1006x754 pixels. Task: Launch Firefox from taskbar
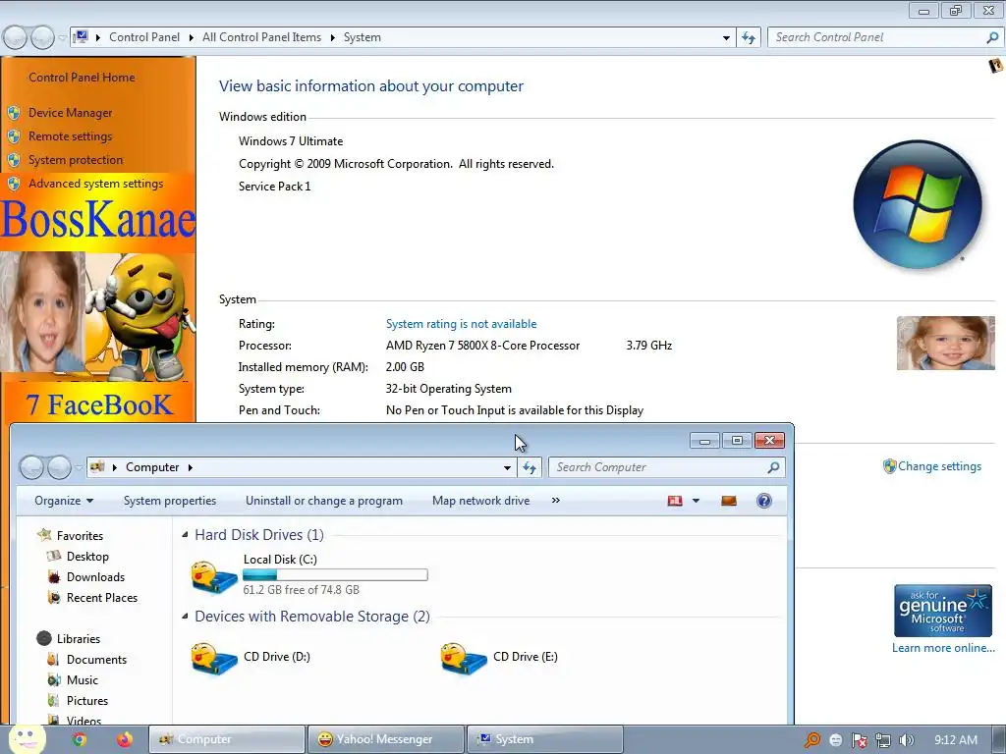click(x=125, y=740)
